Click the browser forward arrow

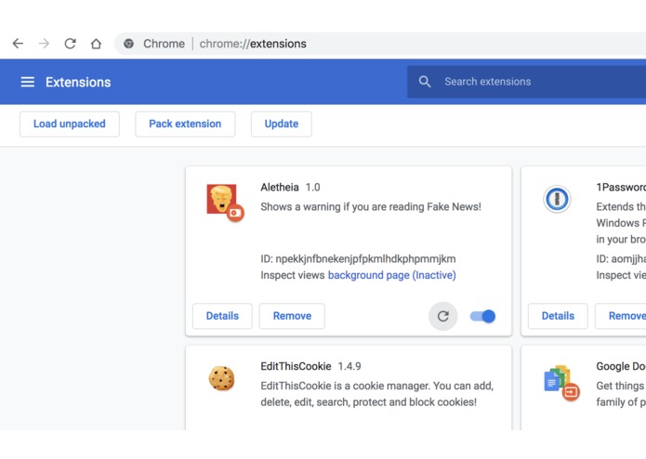coord(44,44)
